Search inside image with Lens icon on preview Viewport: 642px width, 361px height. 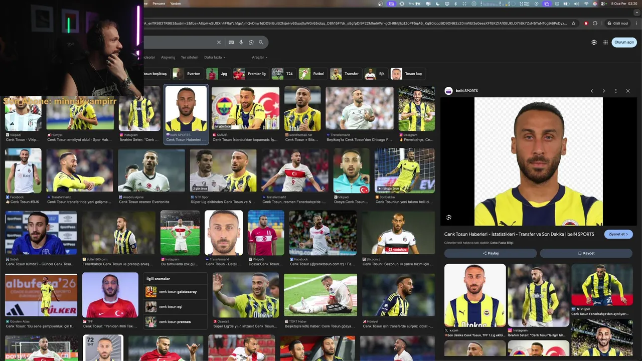[x=449, y=217]
